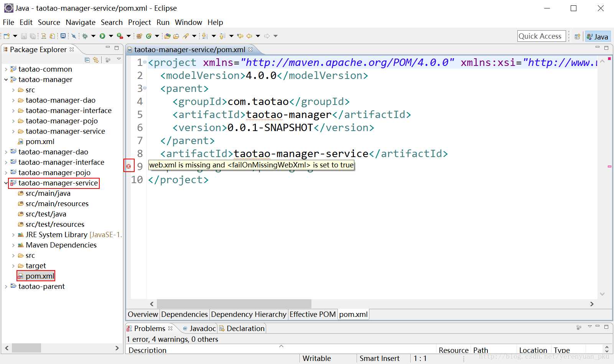Image resolution: width=614 pixels, height=364 pixels.
Task: Expand the taotao-parent project
Action: point(6,287)
